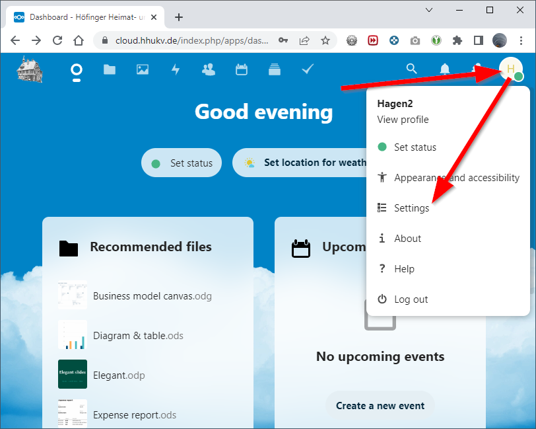Screen dimensions: 536x429
Task: Click Create a new event
Action: coord(380,406)
